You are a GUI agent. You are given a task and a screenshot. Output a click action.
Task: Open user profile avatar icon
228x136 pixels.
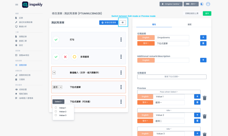coord(208,4)
